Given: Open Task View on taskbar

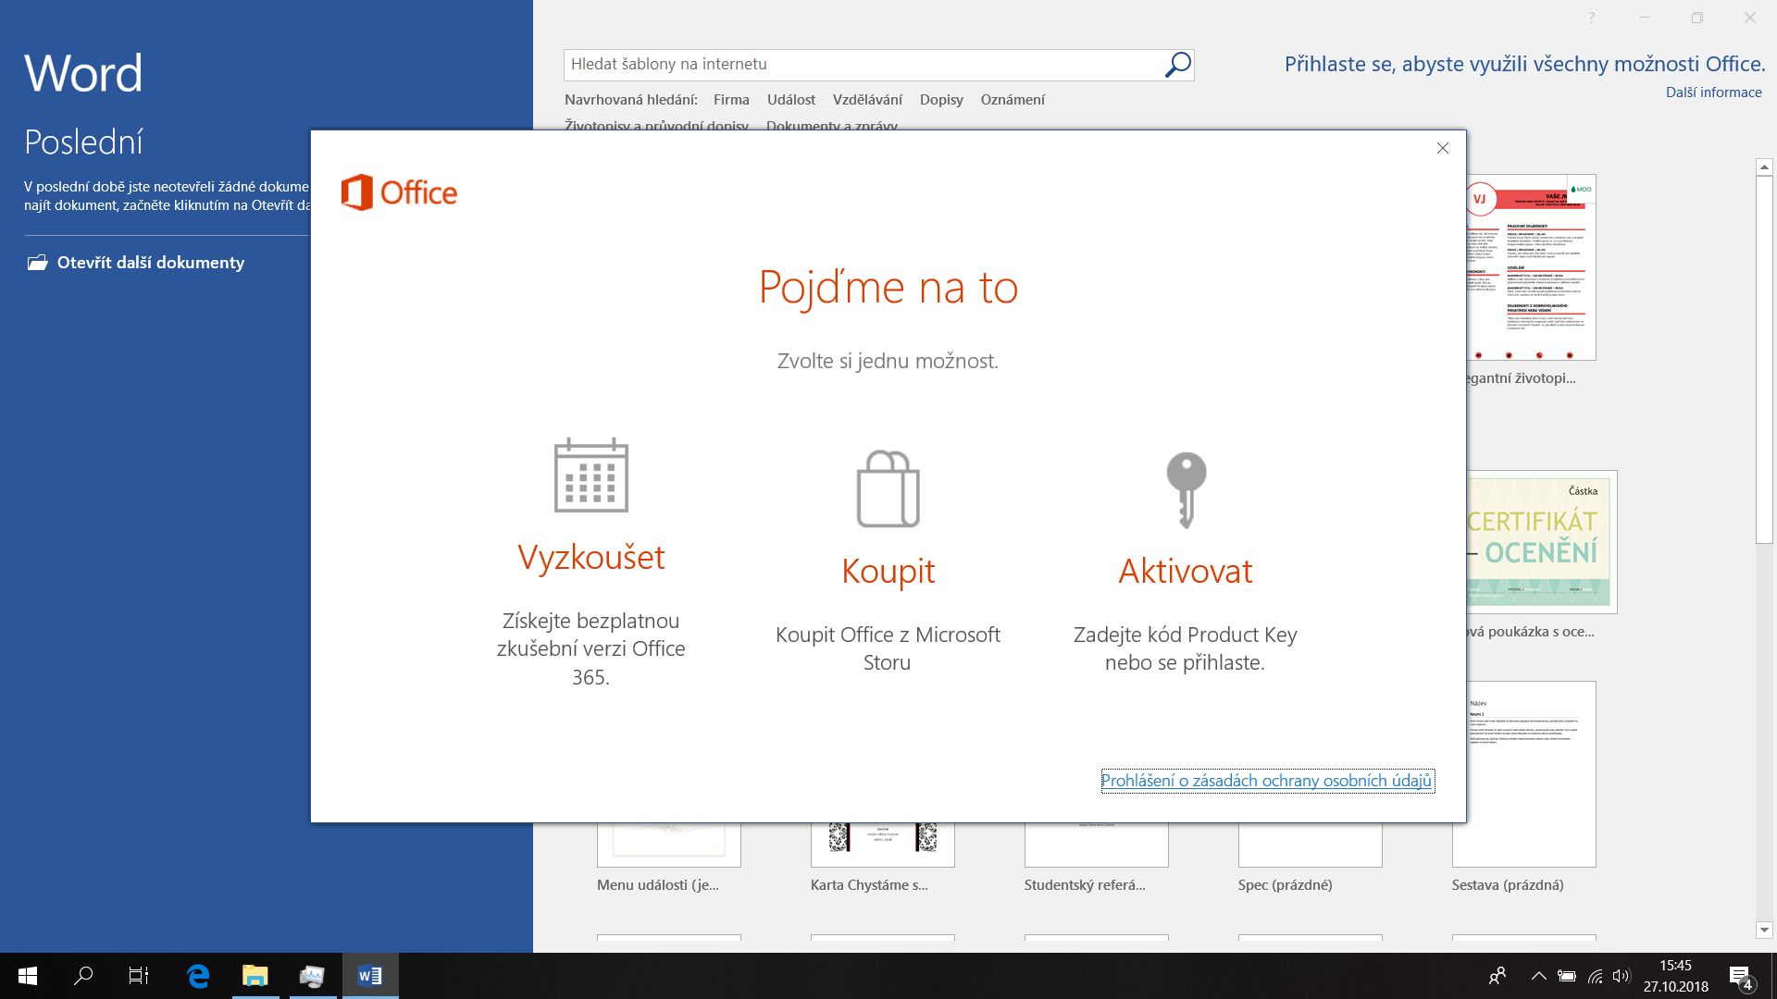Looking at the screenshot, I should coord(139,976).
